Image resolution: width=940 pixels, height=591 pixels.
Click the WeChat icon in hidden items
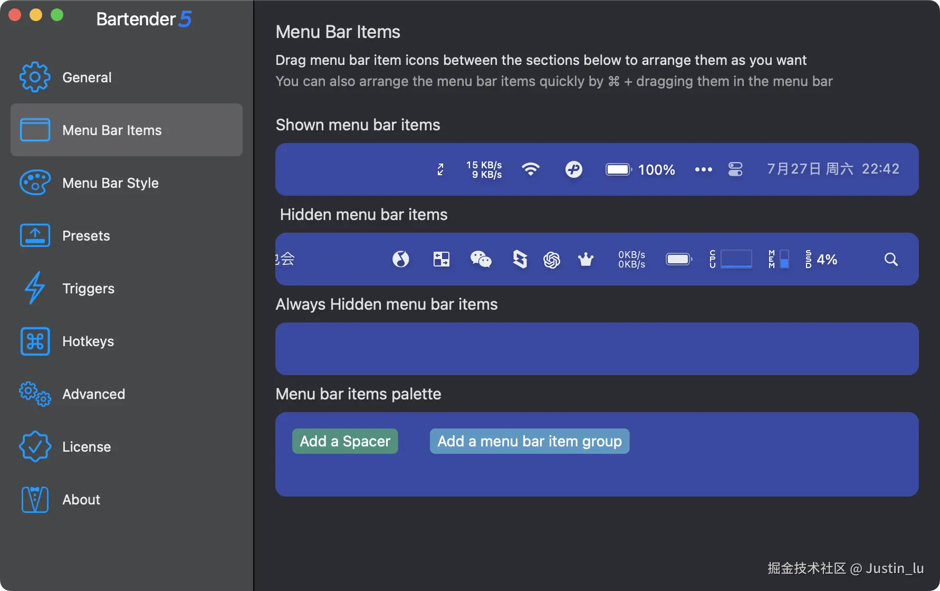pos(481,259)
